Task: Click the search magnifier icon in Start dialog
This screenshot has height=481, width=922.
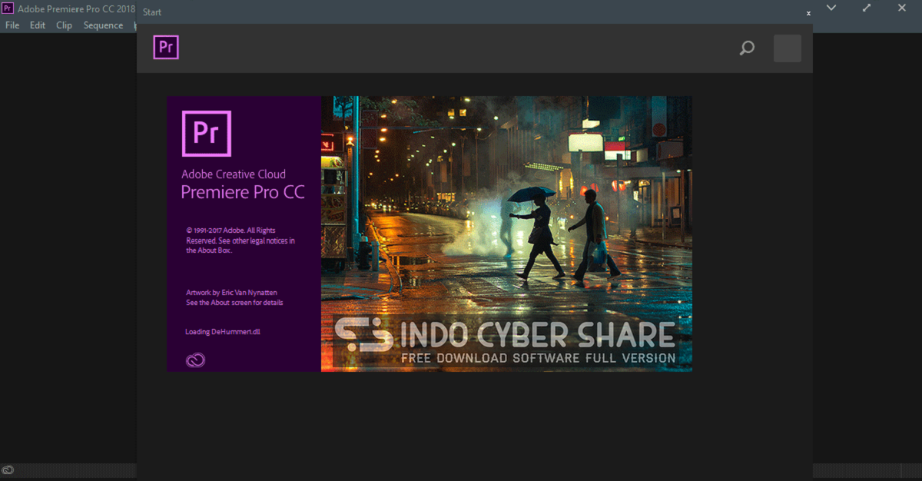Action: pyautogui.click(x=747, y=48)
